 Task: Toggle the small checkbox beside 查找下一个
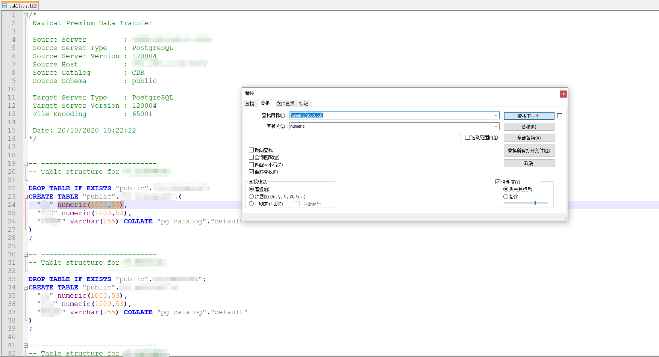pyautogui.click(x=560, y=116)
